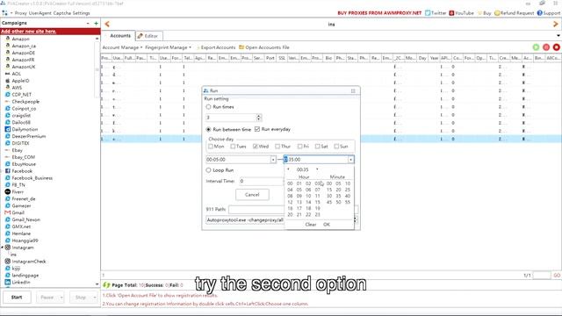Screen dimensions: 562x316
Task: Pick hour 12 in time picker
Action: pos(290,202)
